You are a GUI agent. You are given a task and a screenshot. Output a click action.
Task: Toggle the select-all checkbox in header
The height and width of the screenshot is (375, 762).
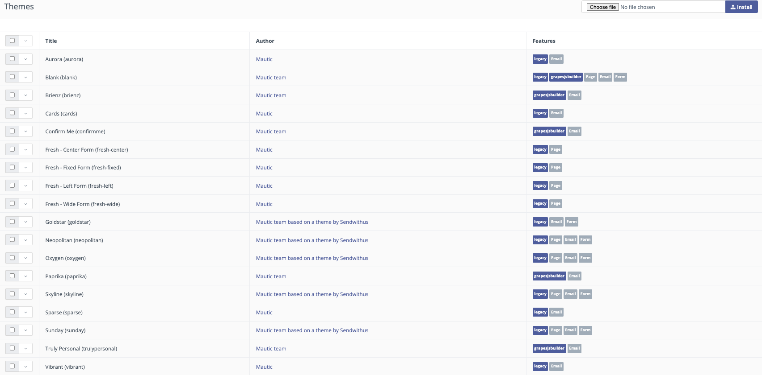tap(12, 41)
